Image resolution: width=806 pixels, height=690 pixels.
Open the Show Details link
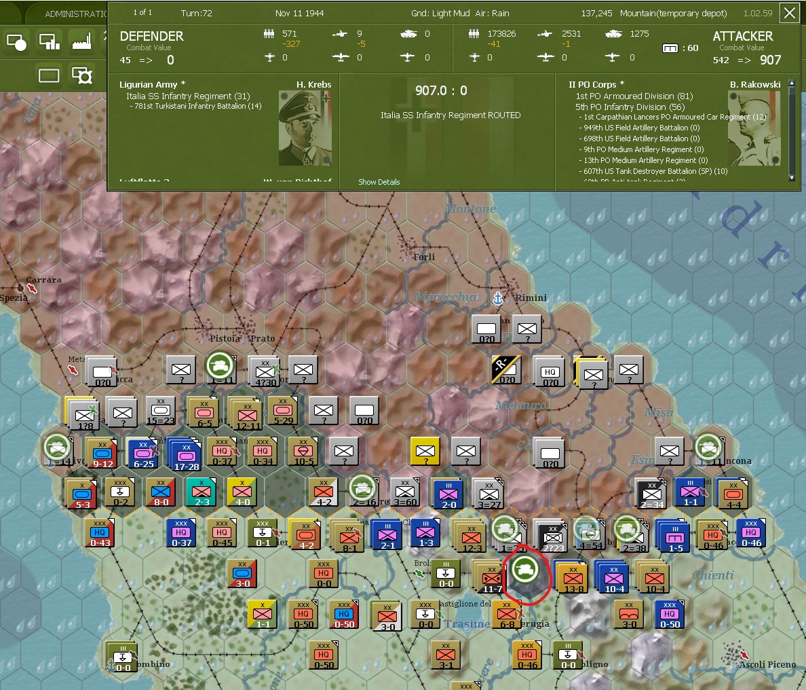pos(379,182)
